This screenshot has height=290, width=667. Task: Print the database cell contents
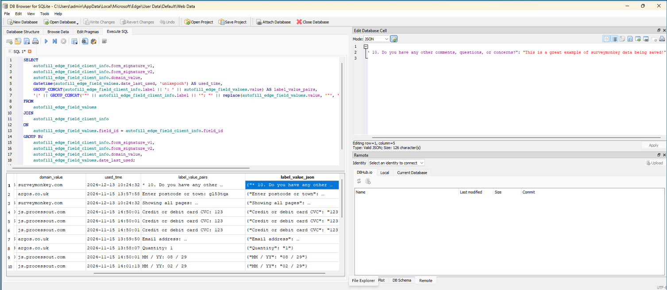(662, 39)
